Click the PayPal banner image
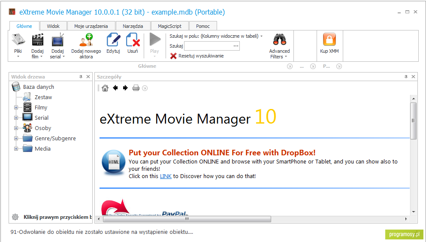The width and height of the screenshot is (426, 242). (x=145, y=208)
